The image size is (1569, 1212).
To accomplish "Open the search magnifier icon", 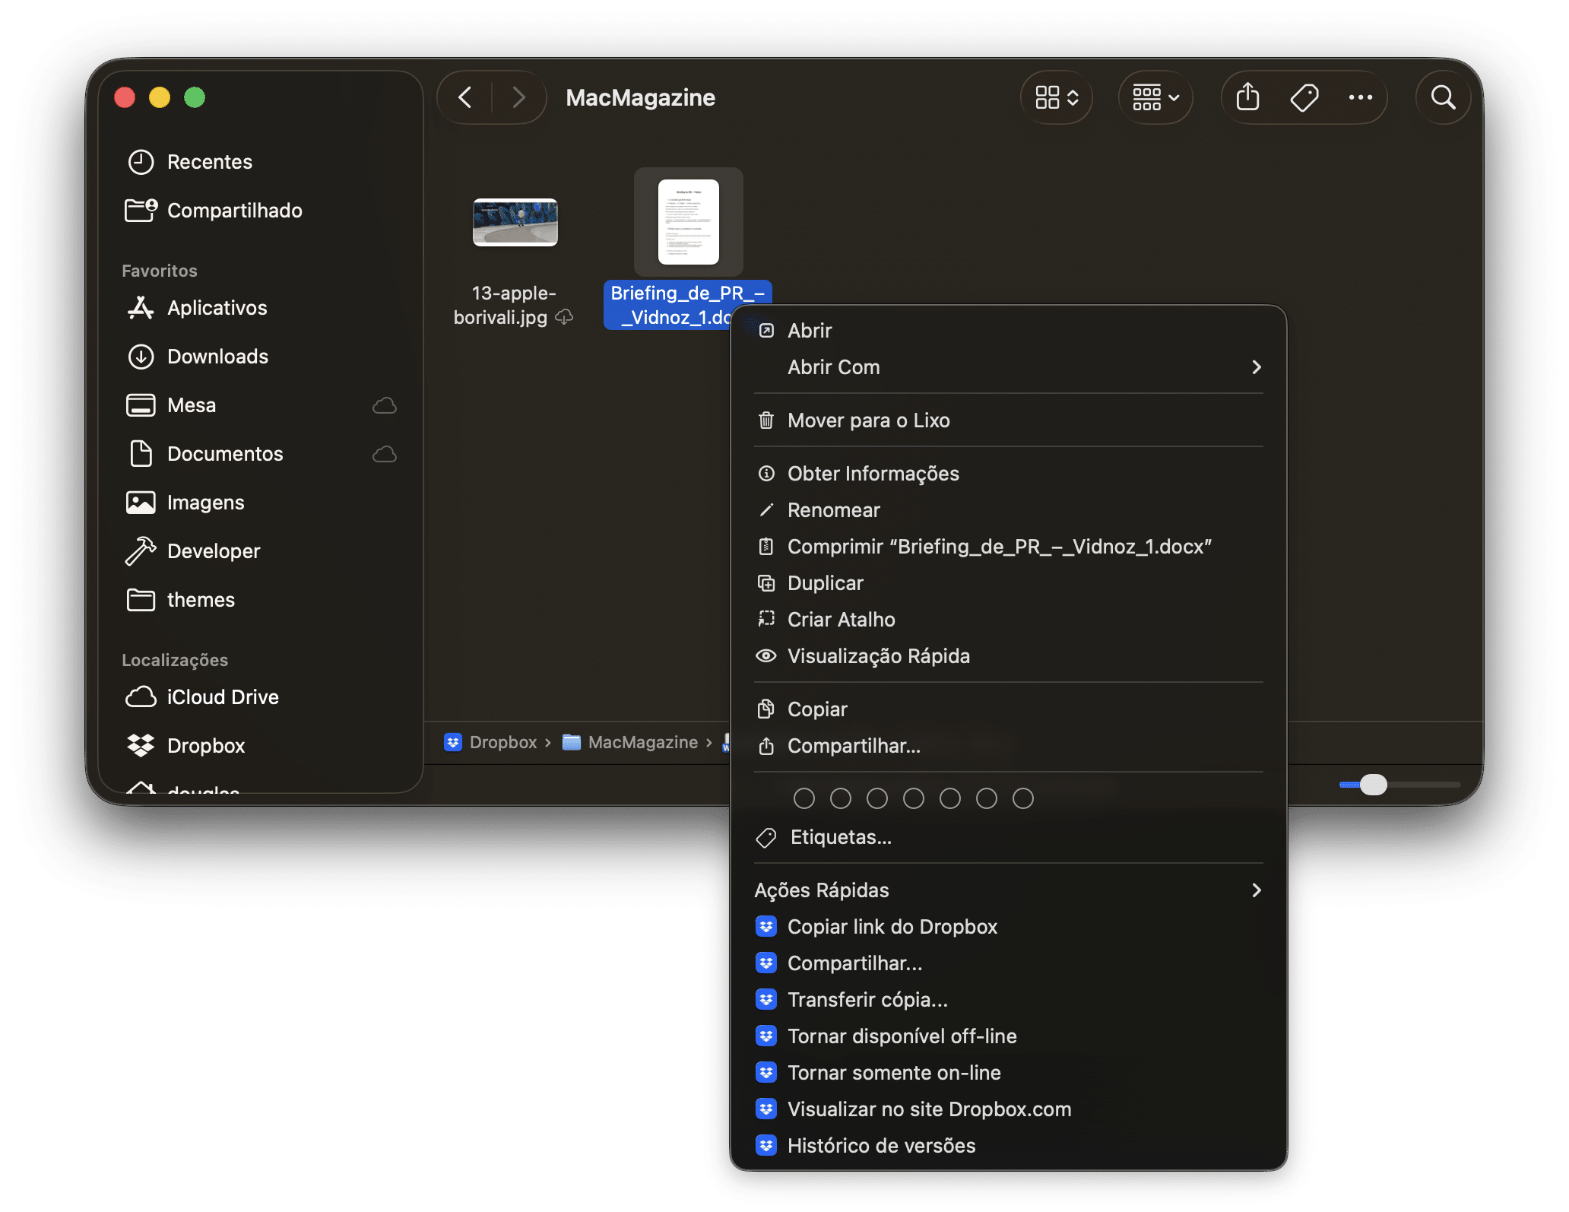I will 1443,97.
